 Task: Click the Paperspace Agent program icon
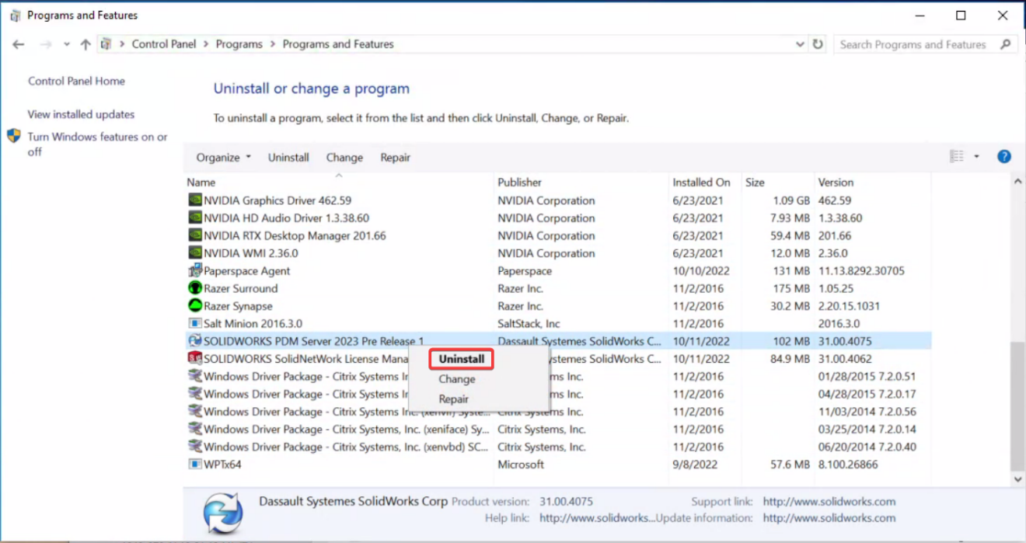point(195,271)
